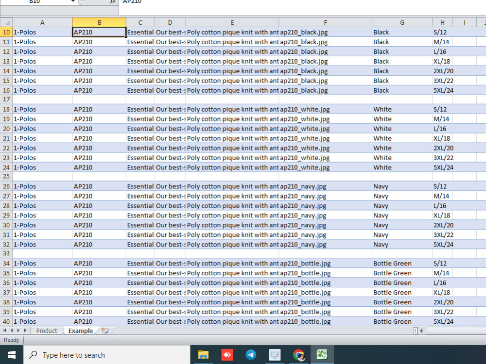Select column C header
Image resolution: width=486 pixels, height=364 pixels.
point(140,23)
